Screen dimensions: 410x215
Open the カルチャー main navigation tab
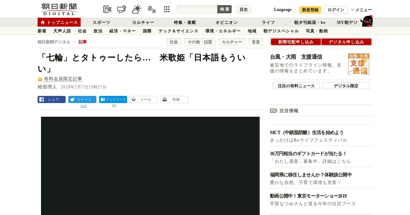(x=143, y=23)
